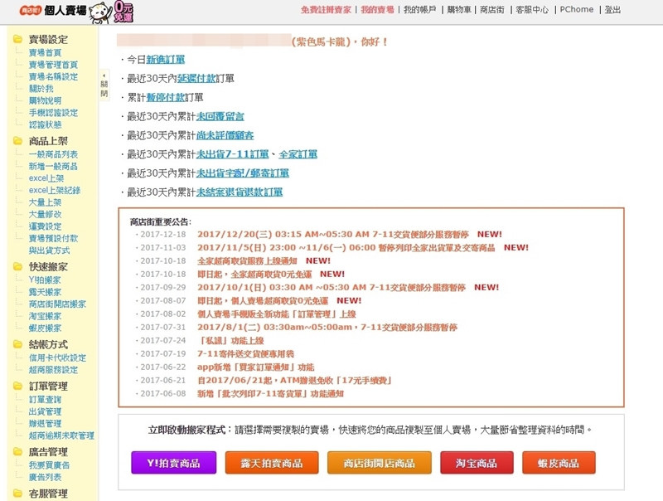Open 廣告列表 in the sidebar
The width and height of the screenshot is (663, 501).
click(x=45, y=477)
